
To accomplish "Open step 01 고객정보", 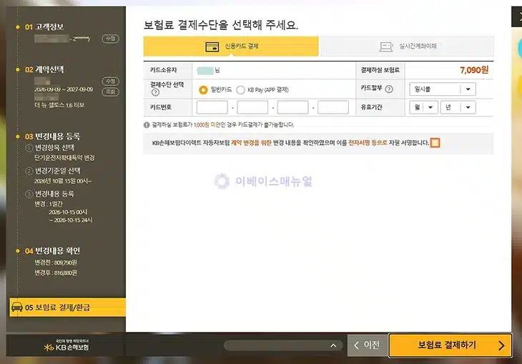I will (44, 26).
